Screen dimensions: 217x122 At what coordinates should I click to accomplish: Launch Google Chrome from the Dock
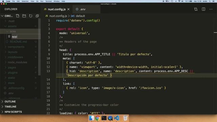98,118
